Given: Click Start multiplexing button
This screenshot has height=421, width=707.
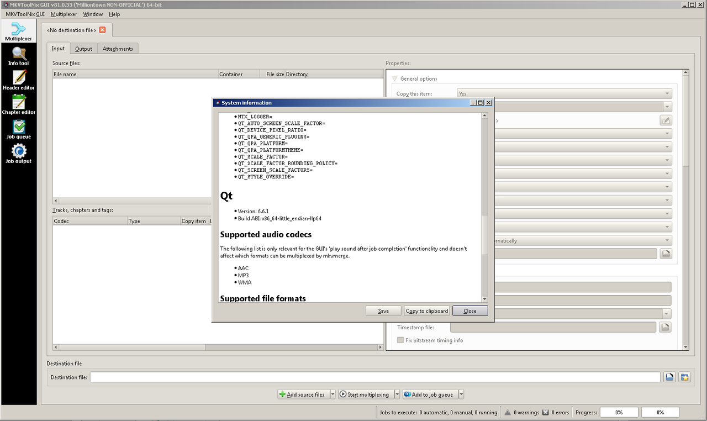Looking at the screenshot, I should click(366, 394).
